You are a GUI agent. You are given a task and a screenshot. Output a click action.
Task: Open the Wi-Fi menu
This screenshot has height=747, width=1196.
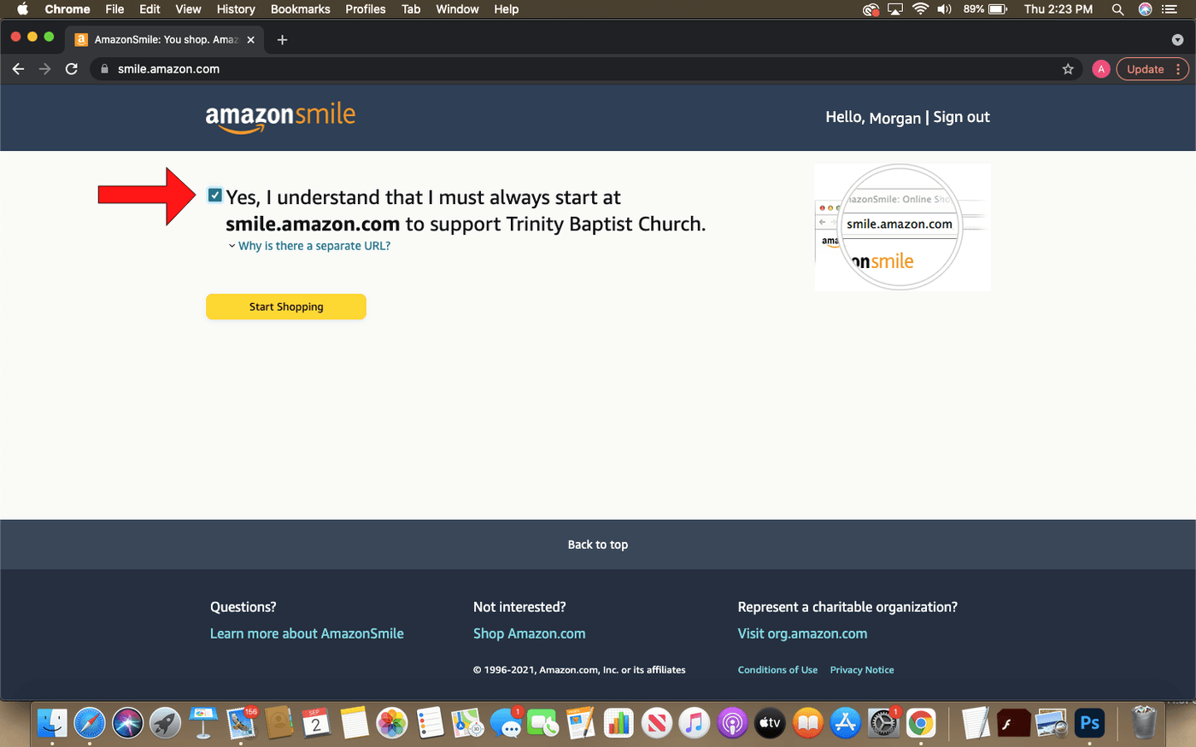click(x=920, y=9)
